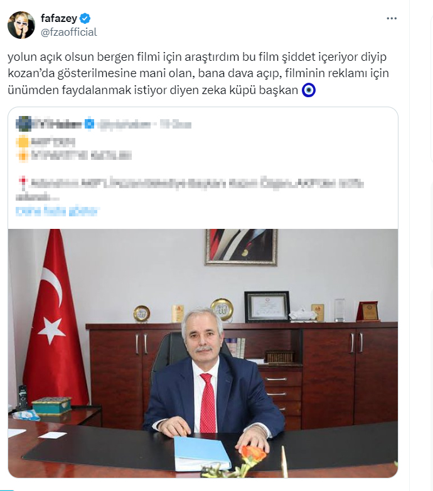Click the Turkish flag in the photo

55,319
